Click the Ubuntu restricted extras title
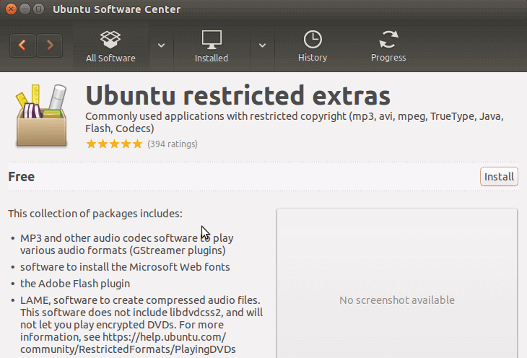The image size is (527, 358). (x=238, y=95)
